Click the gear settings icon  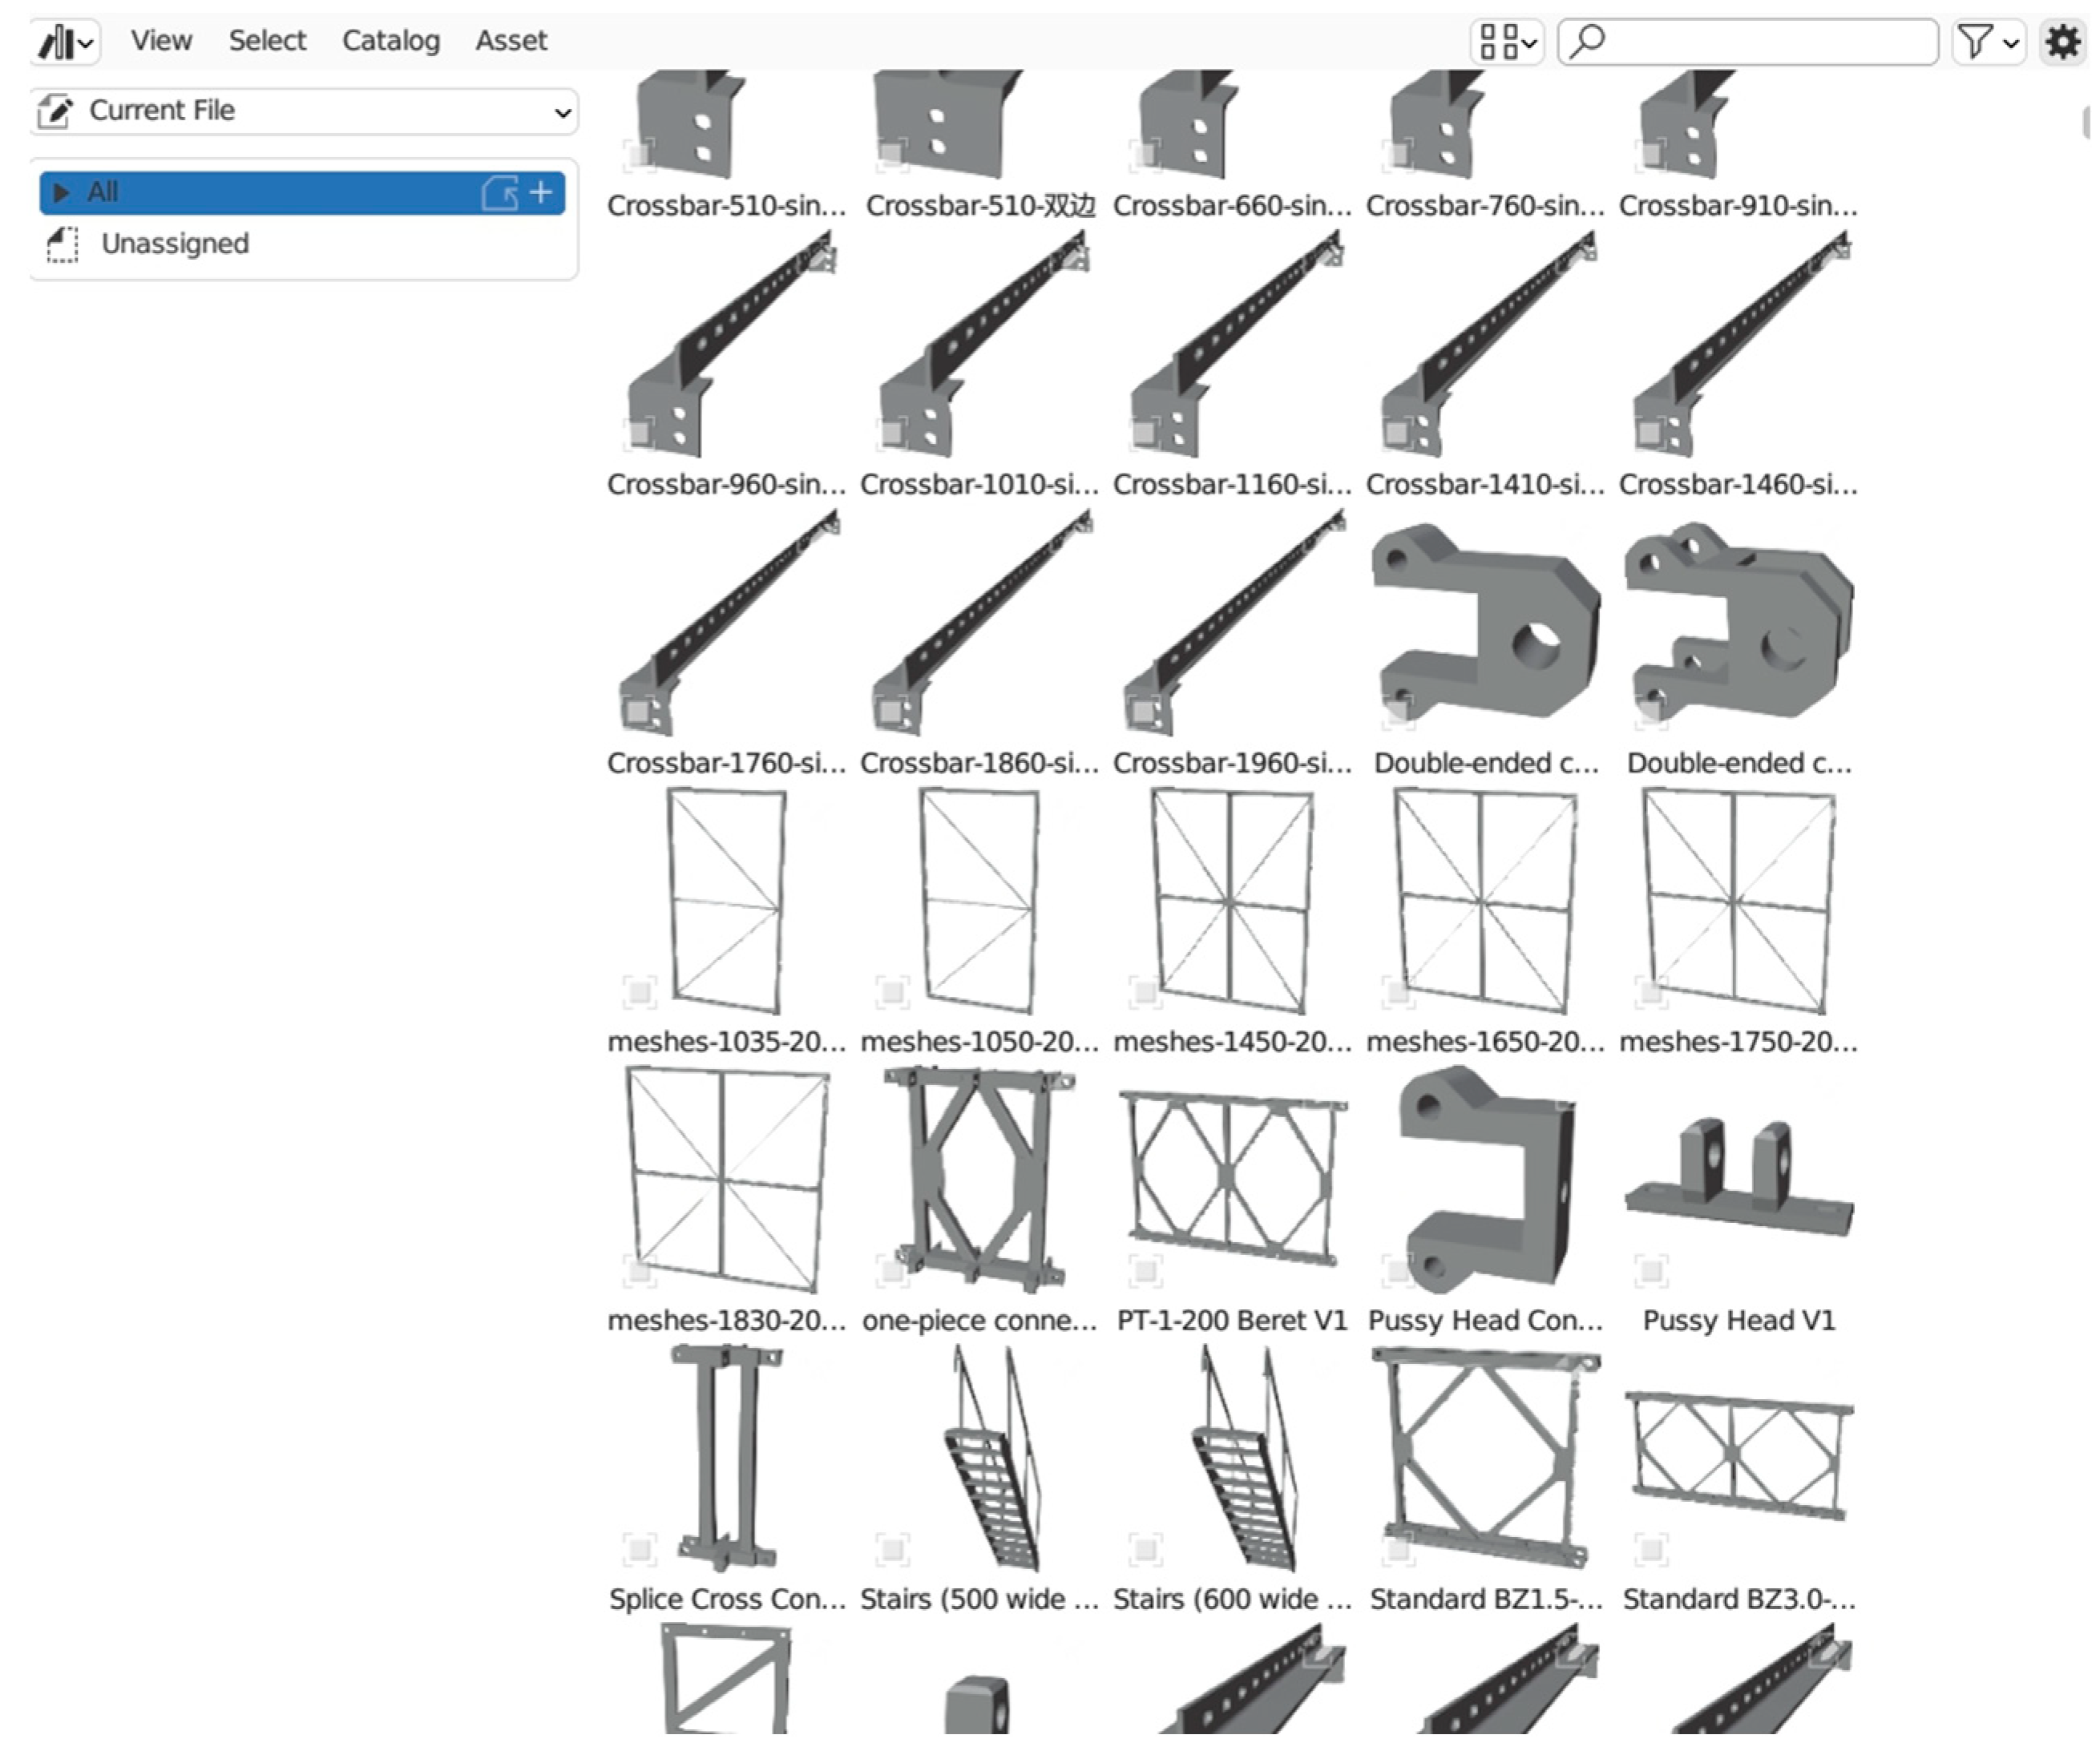coord(2061,42)
